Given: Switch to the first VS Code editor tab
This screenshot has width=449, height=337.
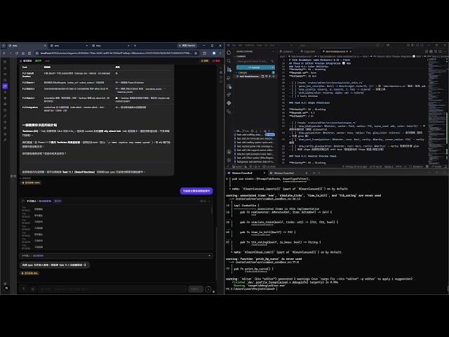Looking at the screenshot, I should 287,51.
